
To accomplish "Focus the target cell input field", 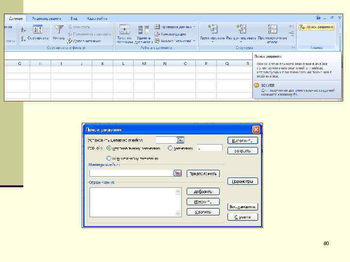I will [166, 140].
